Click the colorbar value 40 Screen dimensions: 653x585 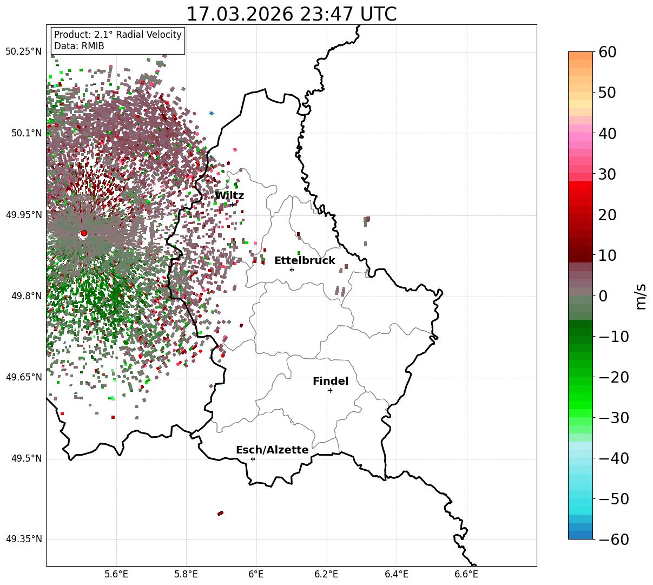[609, 133]
